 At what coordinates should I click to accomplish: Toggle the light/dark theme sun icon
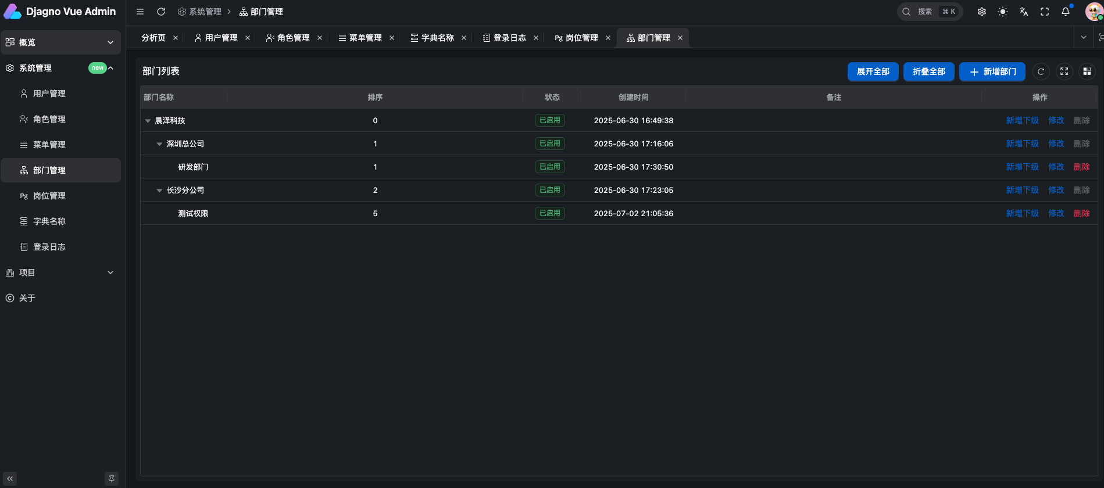[x=1003, y=12]
